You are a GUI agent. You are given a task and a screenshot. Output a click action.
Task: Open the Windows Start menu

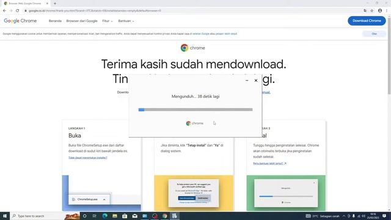click(x=5, y=216)
